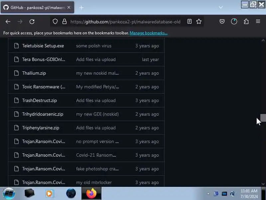
Task: Open commit 'some polish virus'
Action: click(x=94, y=46)
